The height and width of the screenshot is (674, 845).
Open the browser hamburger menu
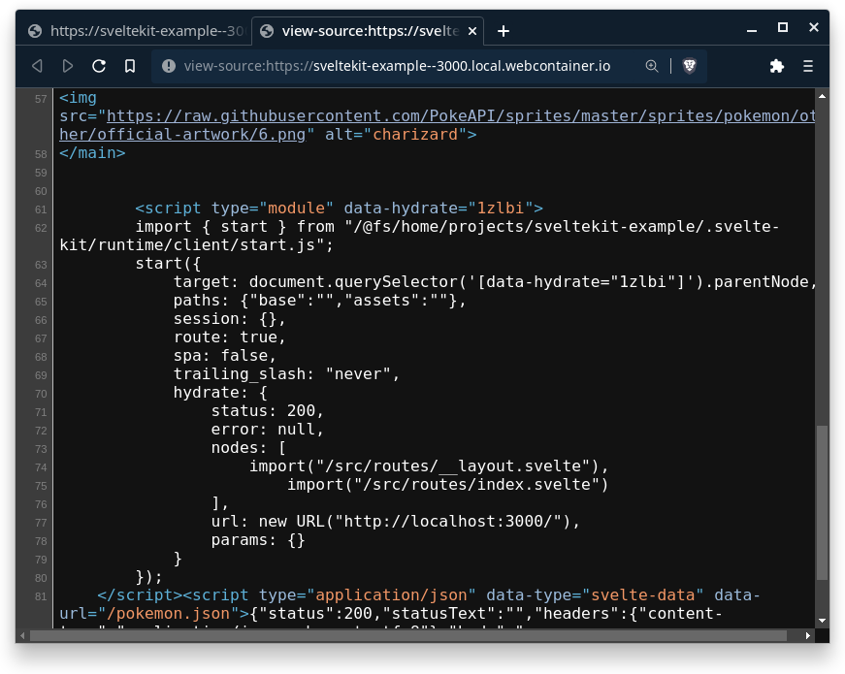808,66
